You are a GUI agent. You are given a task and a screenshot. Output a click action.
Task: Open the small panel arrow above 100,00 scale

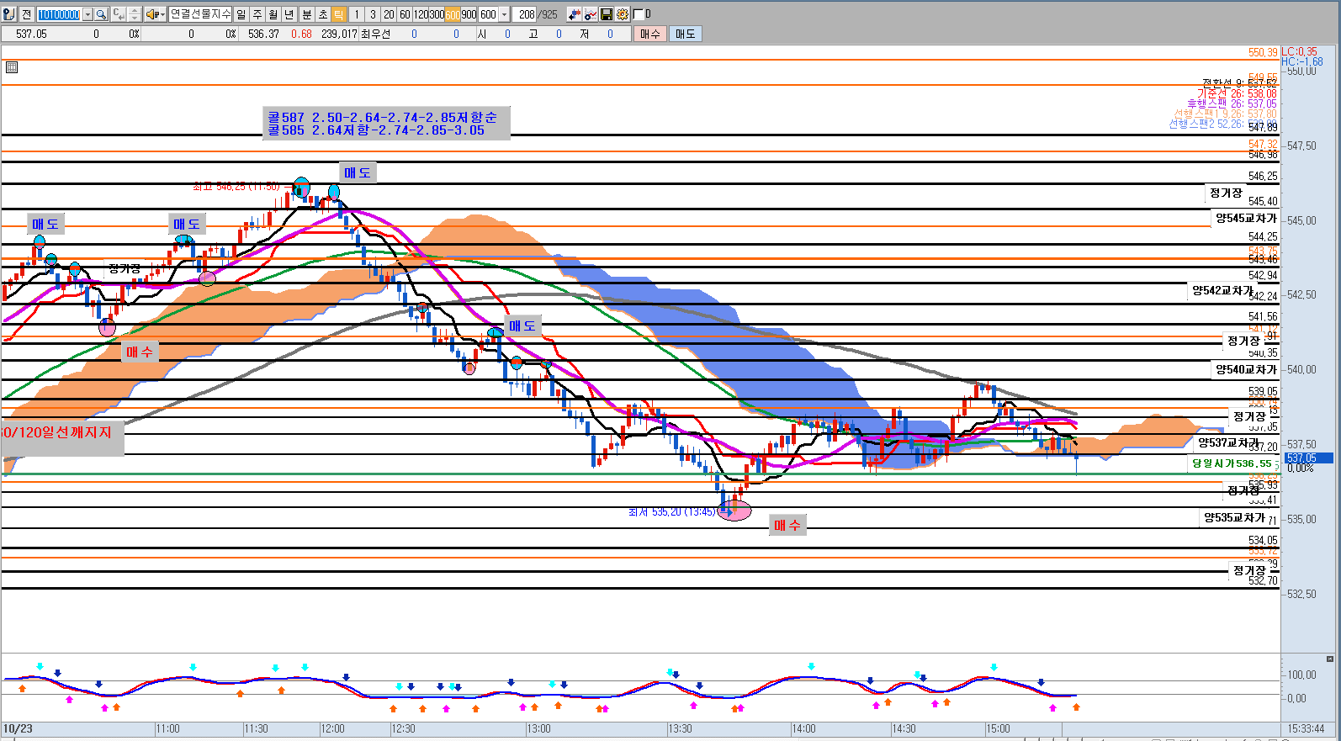click(1329, 659)
